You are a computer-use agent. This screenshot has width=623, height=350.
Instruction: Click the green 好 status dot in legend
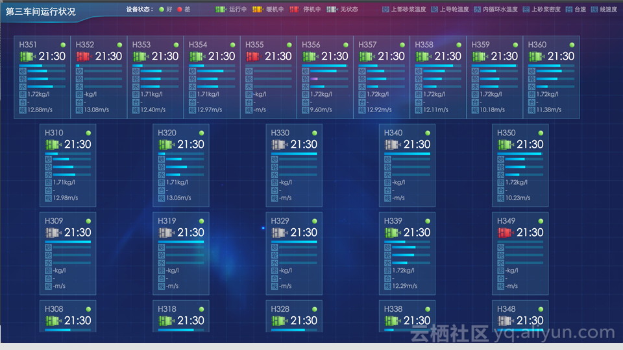coord(162,9)
